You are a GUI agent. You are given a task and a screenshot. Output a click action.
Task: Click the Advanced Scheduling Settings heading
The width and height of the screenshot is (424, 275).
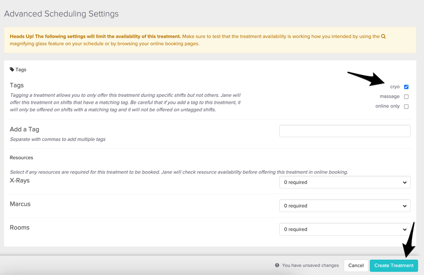(x=61, y=14)
